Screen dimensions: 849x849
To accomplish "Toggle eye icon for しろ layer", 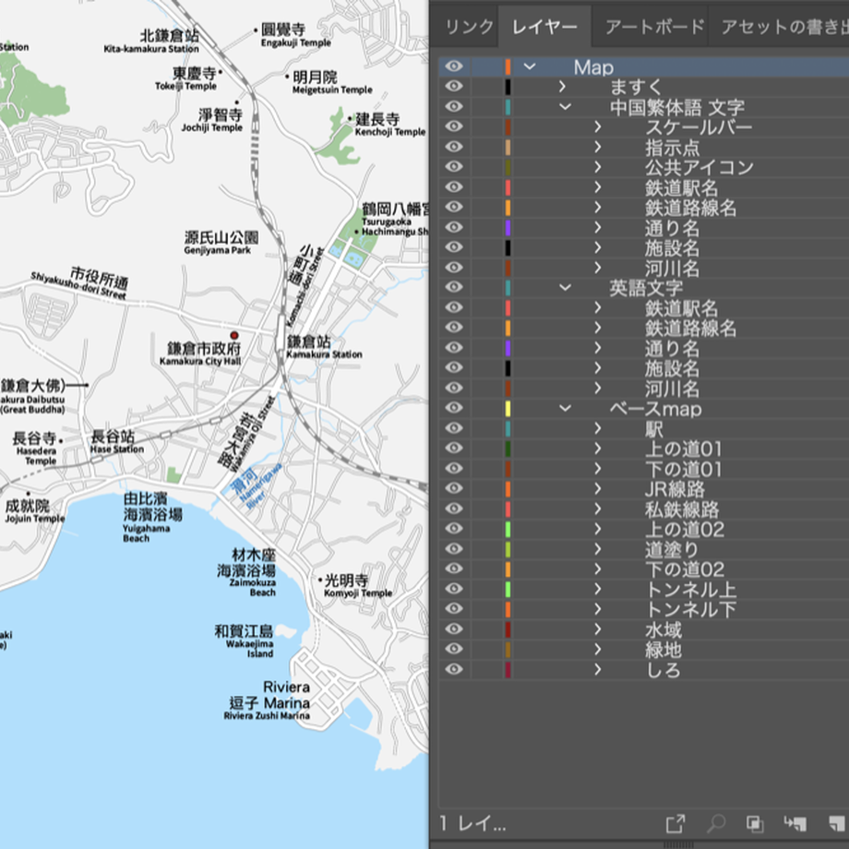I will click(x=454, y=669).
